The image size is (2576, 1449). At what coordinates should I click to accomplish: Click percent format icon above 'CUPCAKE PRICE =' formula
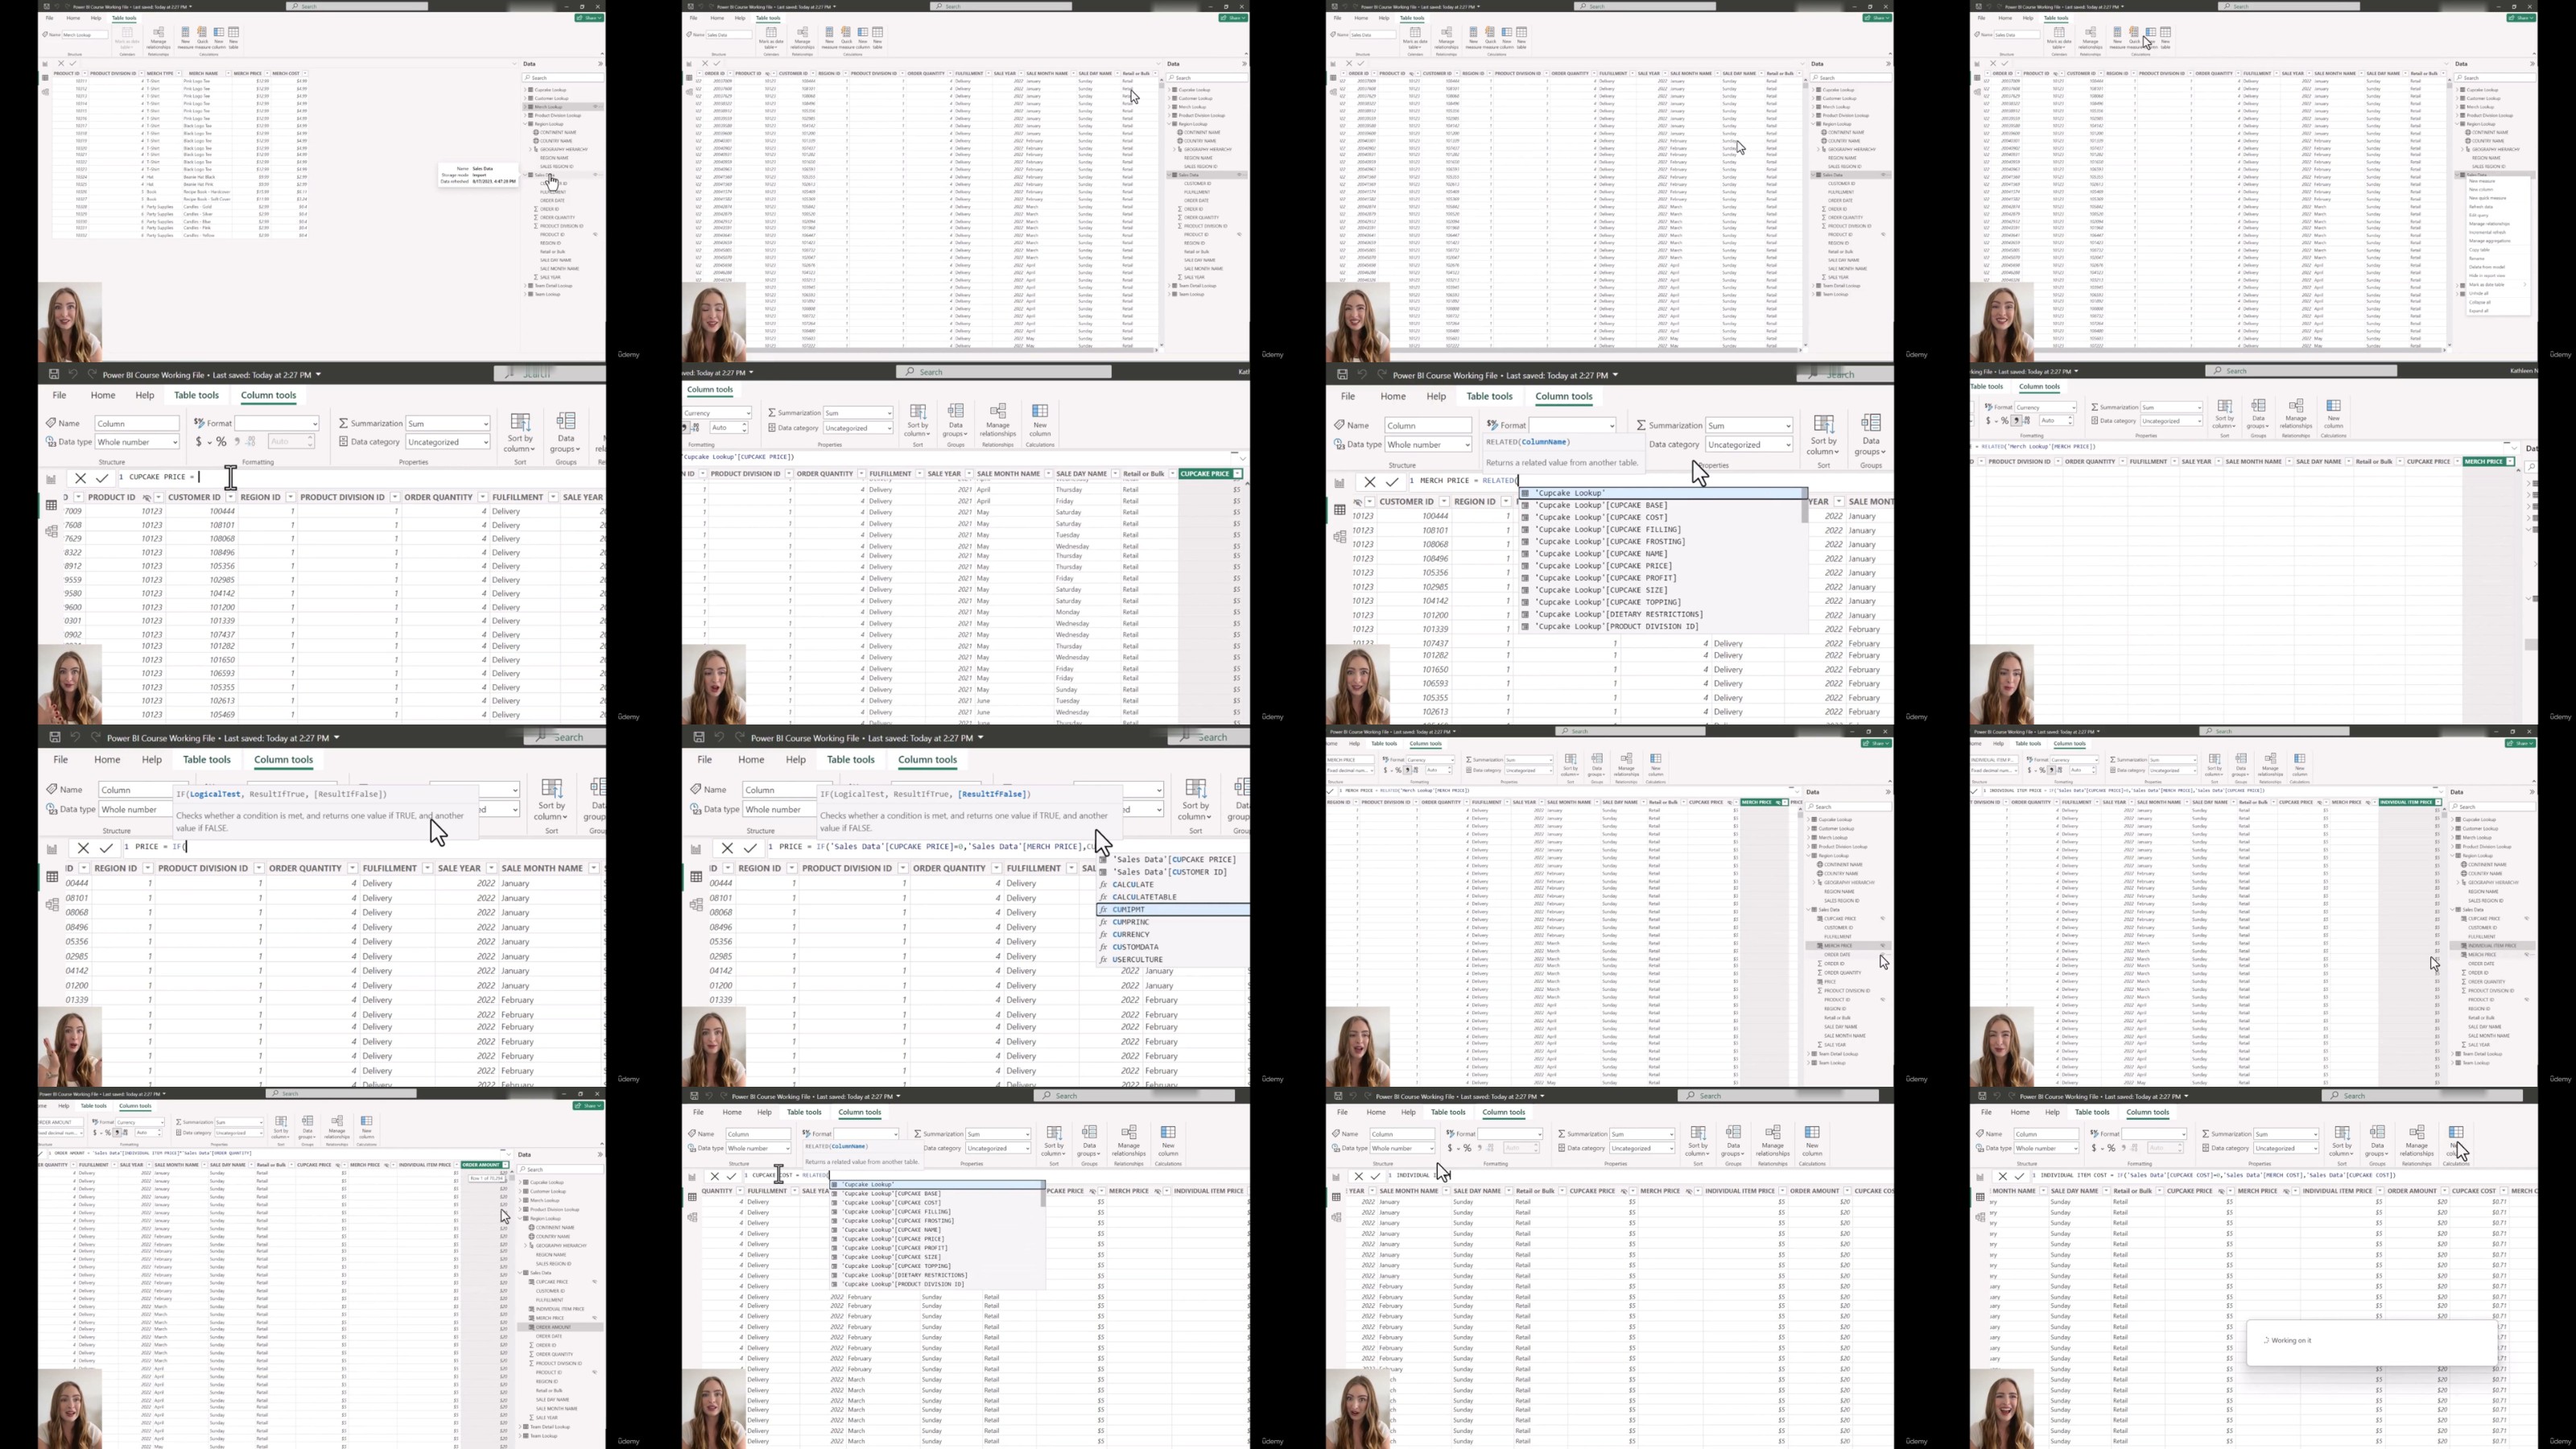(x=221, y=442)
